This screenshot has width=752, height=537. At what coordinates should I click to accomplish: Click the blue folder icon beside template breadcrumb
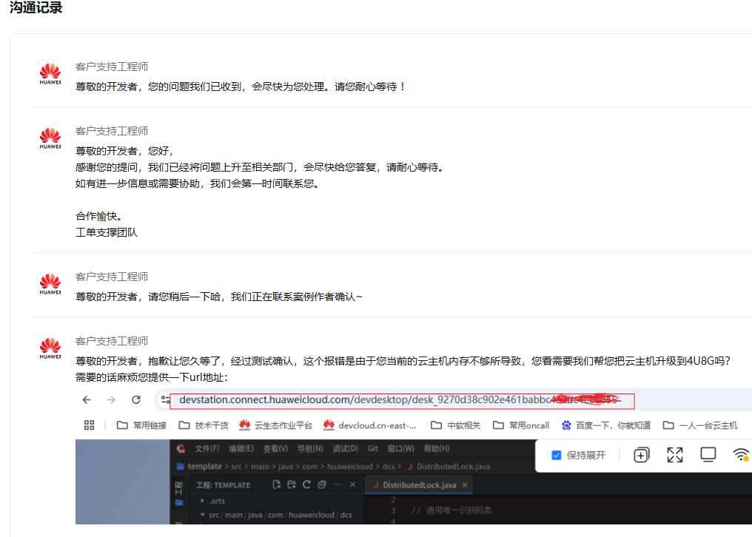pyautogui.click(x=181, y=466)
